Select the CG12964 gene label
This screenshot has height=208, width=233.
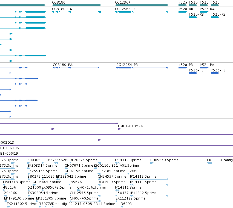coord(123,2)
